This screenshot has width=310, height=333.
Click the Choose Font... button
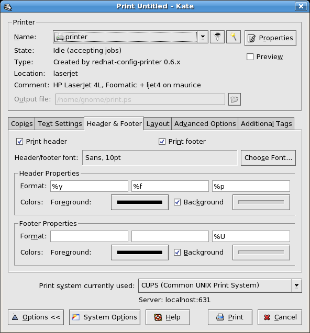(x=268, y=158)
